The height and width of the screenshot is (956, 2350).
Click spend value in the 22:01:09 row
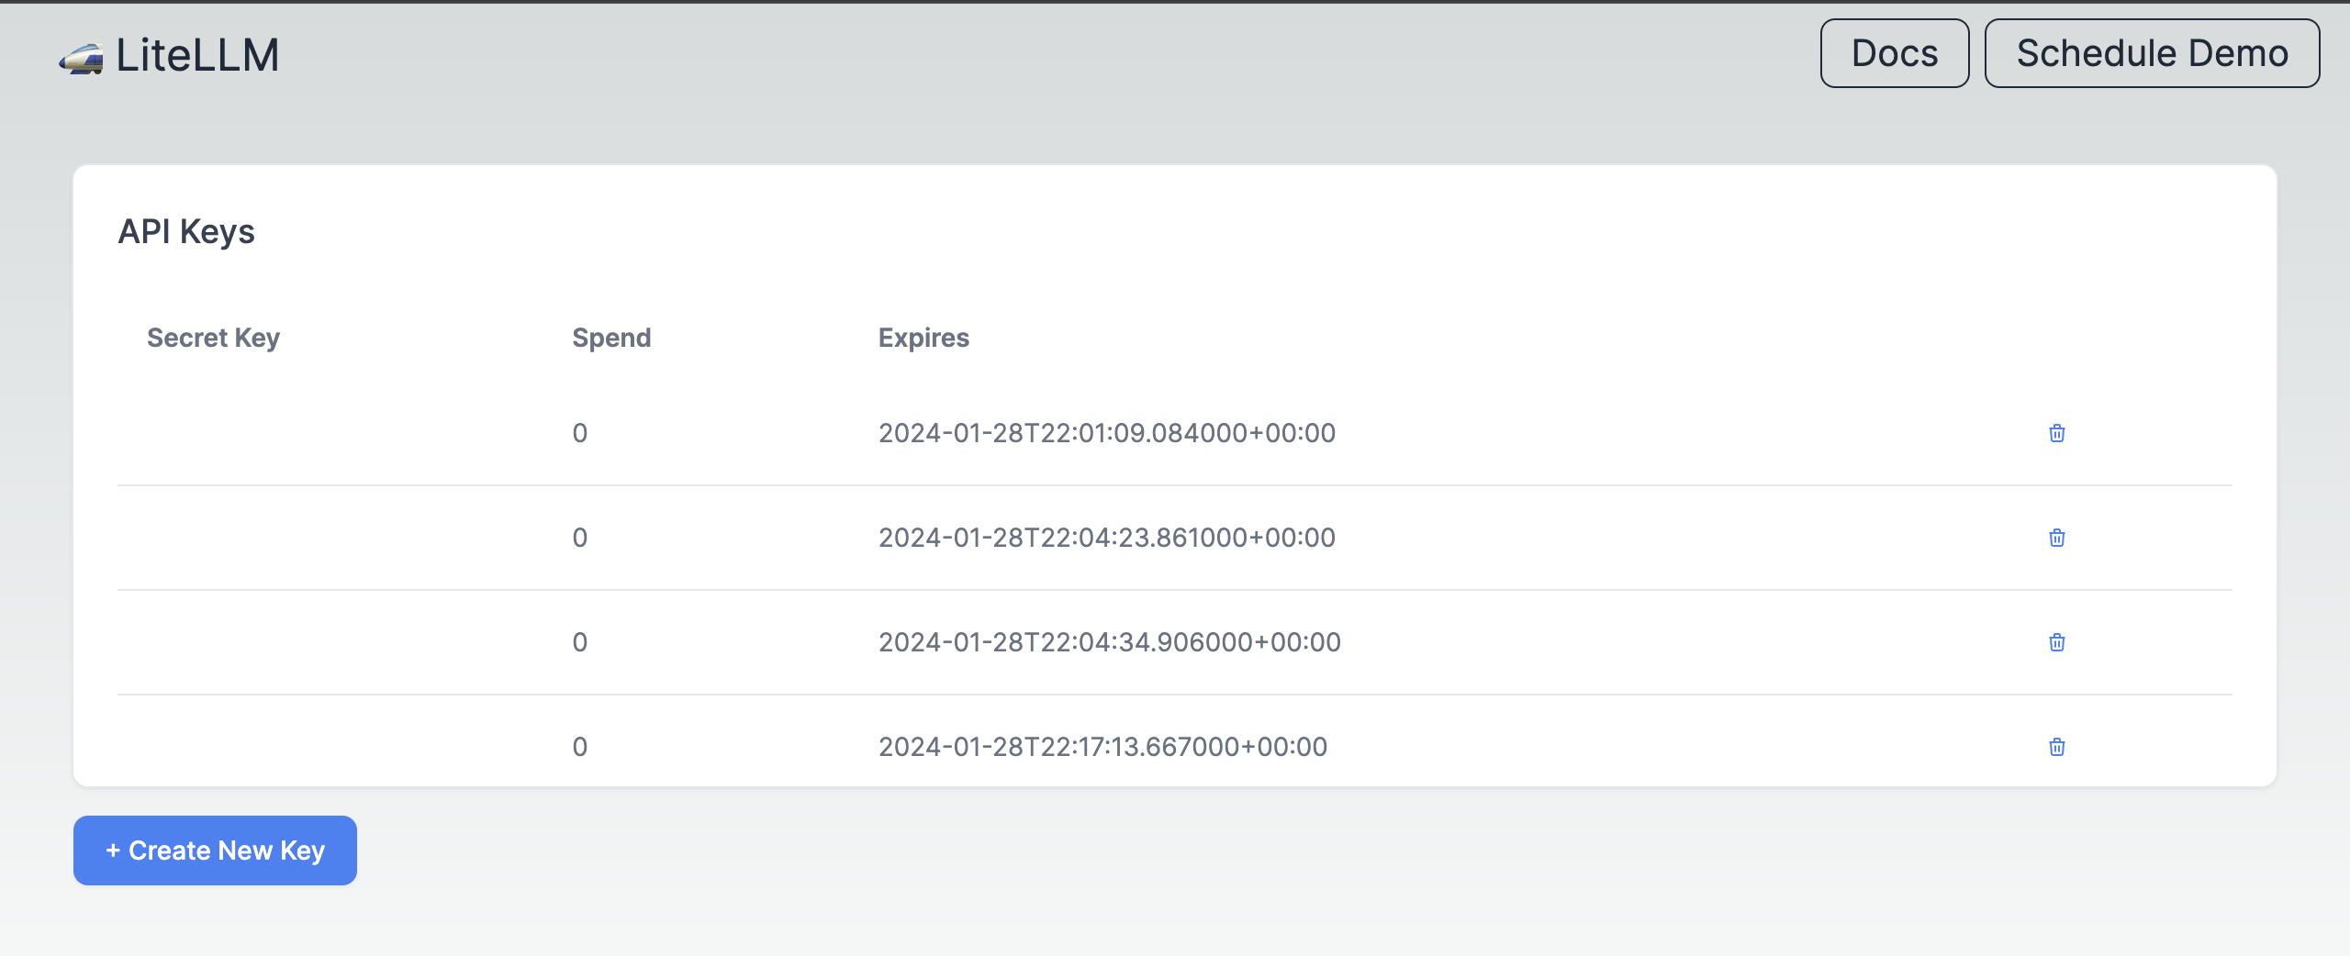pyautogui.click(x=579, y=433)
